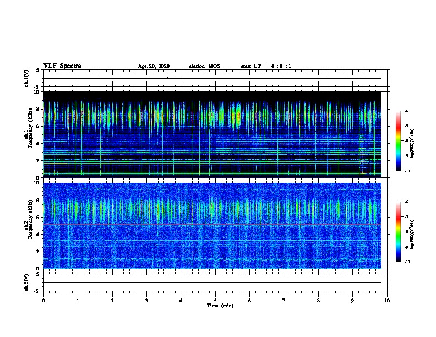Screen dimensions: 436x337
Task: Click the "4" tick on the time axis
Action: [x=181, y=301]
